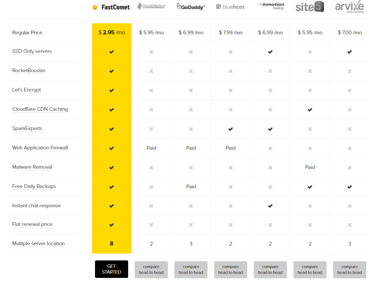Compare head to head with bluehost
This screenshot has height=283, width=375.
tap(230, 270)
